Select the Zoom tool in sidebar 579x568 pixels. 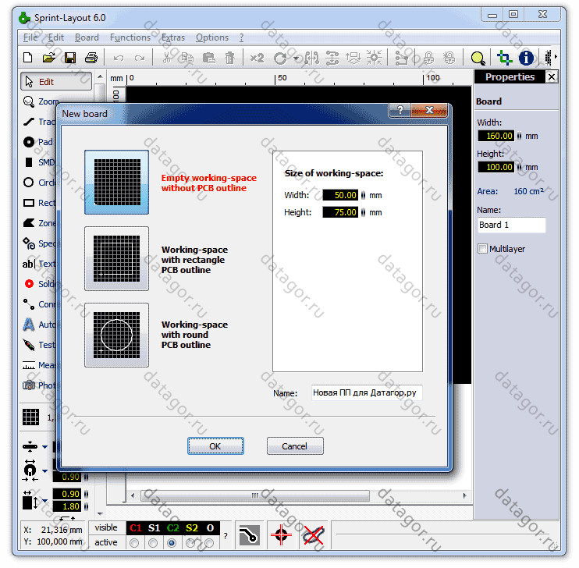41,101
